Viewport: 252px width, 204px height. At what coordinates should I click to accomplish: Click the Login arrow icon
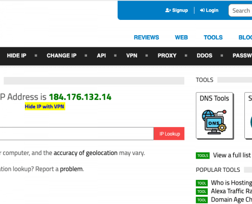202,10
